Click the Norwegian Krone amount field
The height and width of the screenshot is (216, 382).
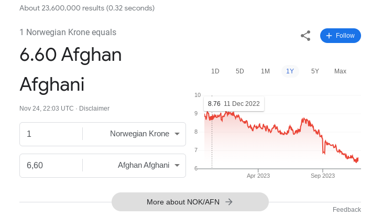click(51, 134)
